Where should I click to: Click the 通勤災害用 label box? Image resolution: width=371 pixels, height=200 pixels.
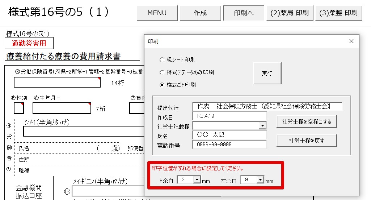coord(29,43)
